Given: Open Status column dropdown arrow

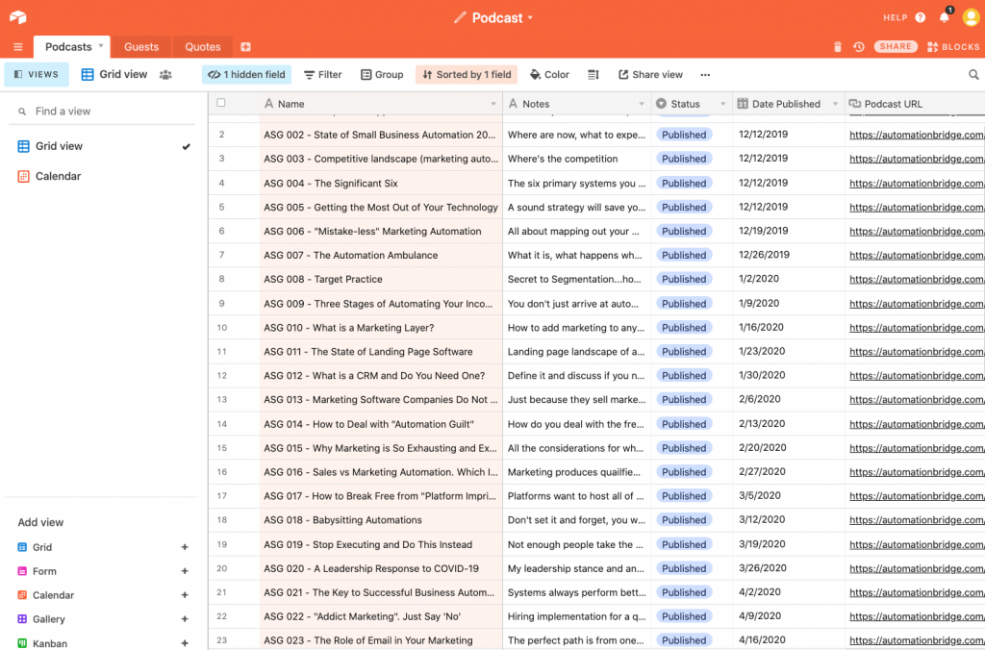Looking at the screenshot, I should pyautogui.click(x=723, y=104).
